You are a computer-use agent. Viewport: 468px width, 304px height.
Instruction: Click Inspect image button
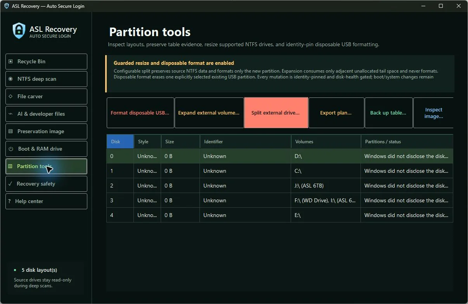[433, 113]
